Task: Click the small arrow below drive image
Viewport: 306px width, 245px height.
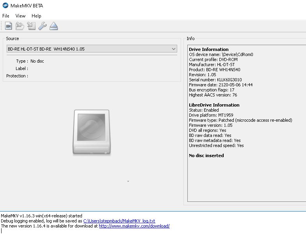Action: [x=128, y=181]
